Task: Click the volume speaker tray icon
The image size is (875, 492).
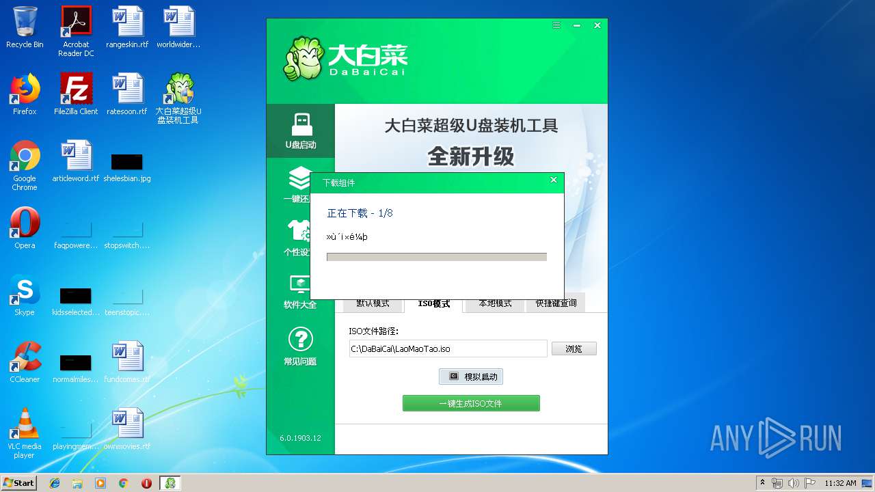Action: (x=794, y=483)
